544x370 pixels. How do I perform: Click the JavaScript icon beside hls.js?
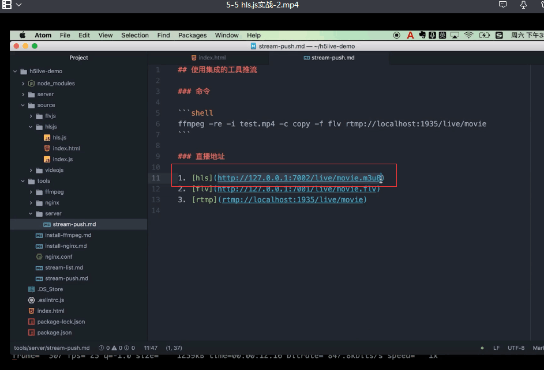pyautogui.click(x=48, y=137)
